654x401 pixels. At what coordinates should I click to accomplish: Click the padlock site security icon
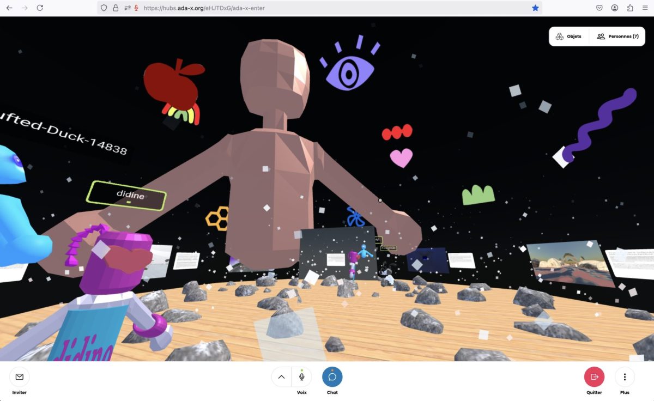pyautogui.click(x=116, y=8)
